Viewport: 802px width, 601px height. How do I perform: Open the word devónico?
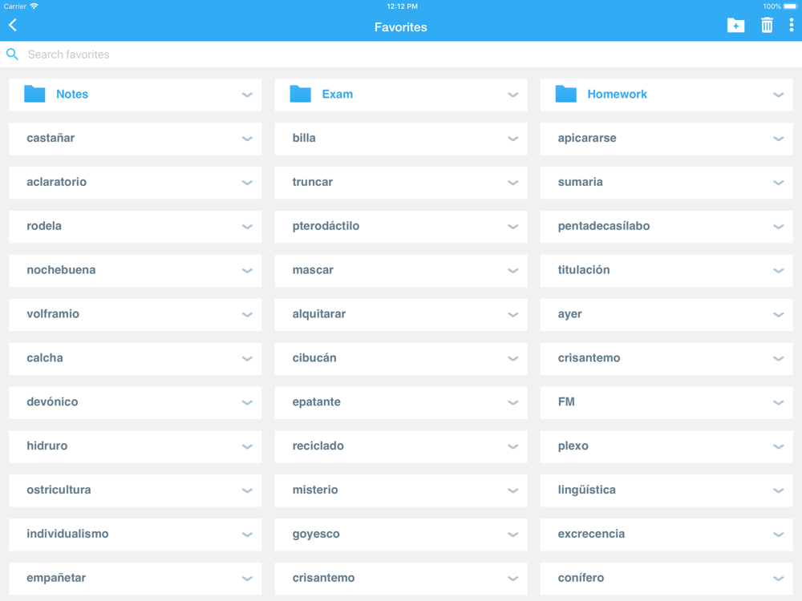pyautogui.click(x=52, y=401)
